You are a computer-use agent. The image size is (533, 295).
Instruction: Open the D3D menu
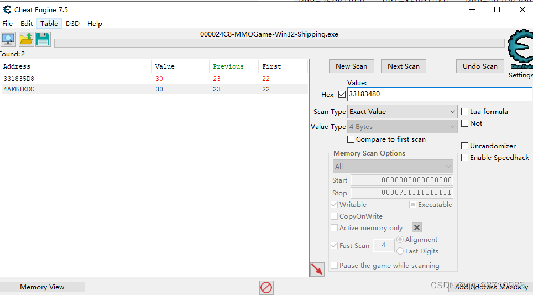click(72, 23)
